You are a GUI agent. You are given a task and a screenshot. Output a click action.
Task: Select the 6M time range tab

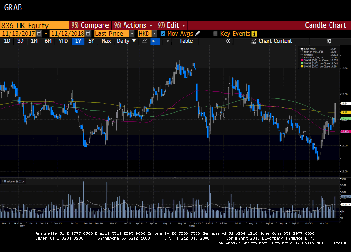pyautogui.click(x=48, y=41)
